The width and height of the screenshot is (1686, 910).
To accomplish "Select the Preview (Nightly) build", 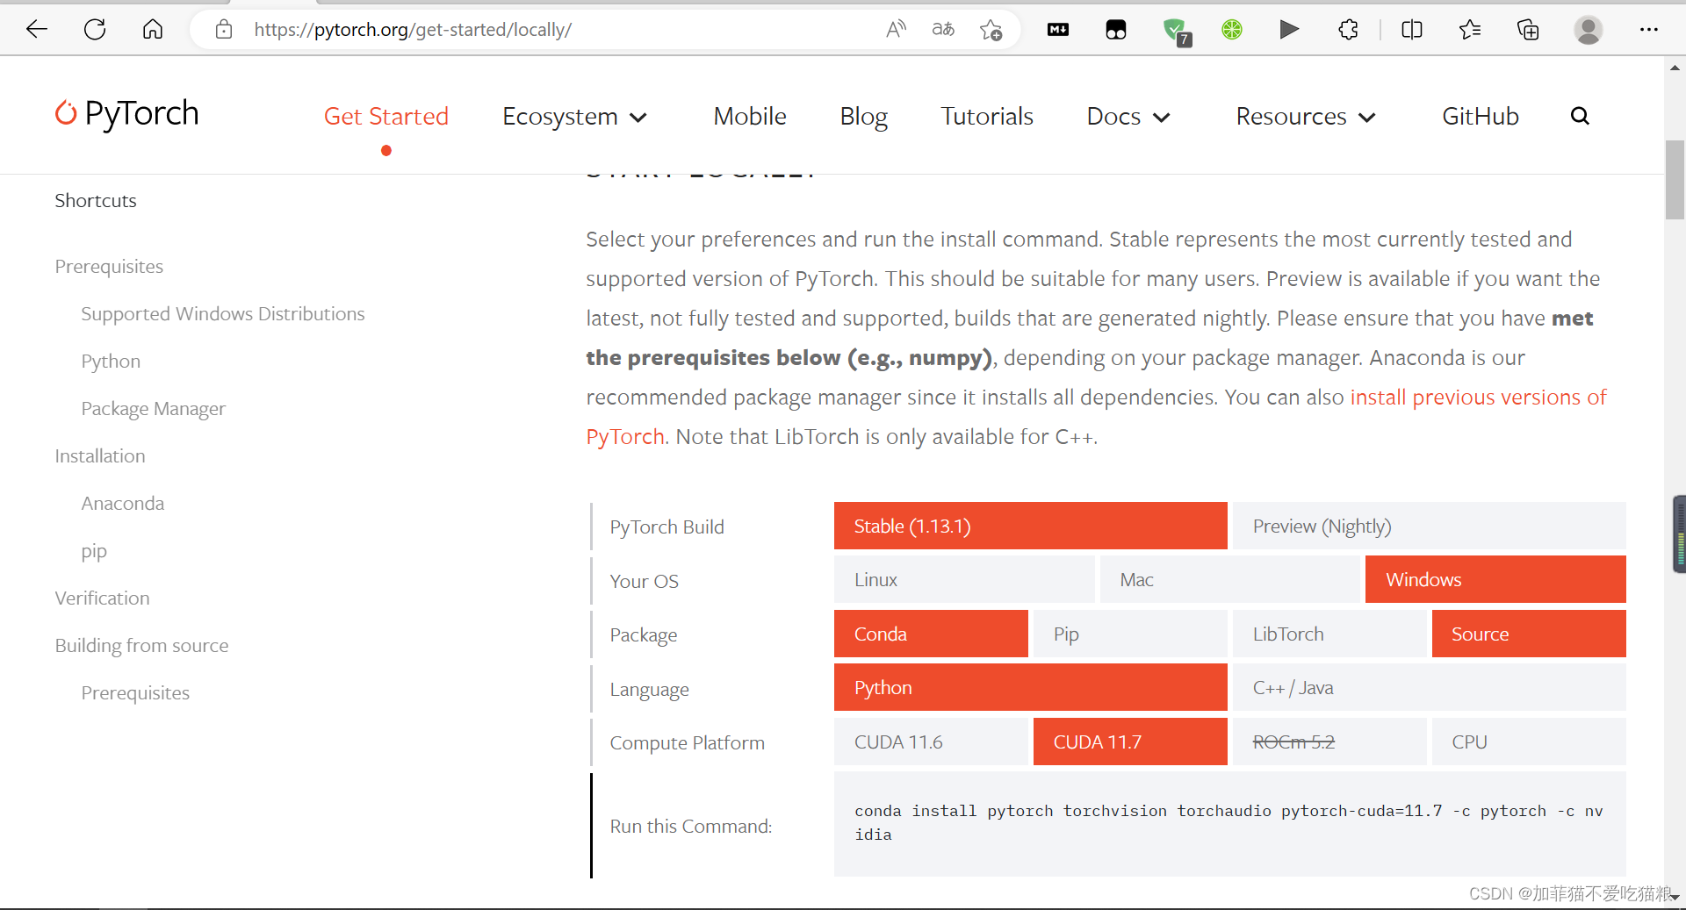I will click(1429, 527).
